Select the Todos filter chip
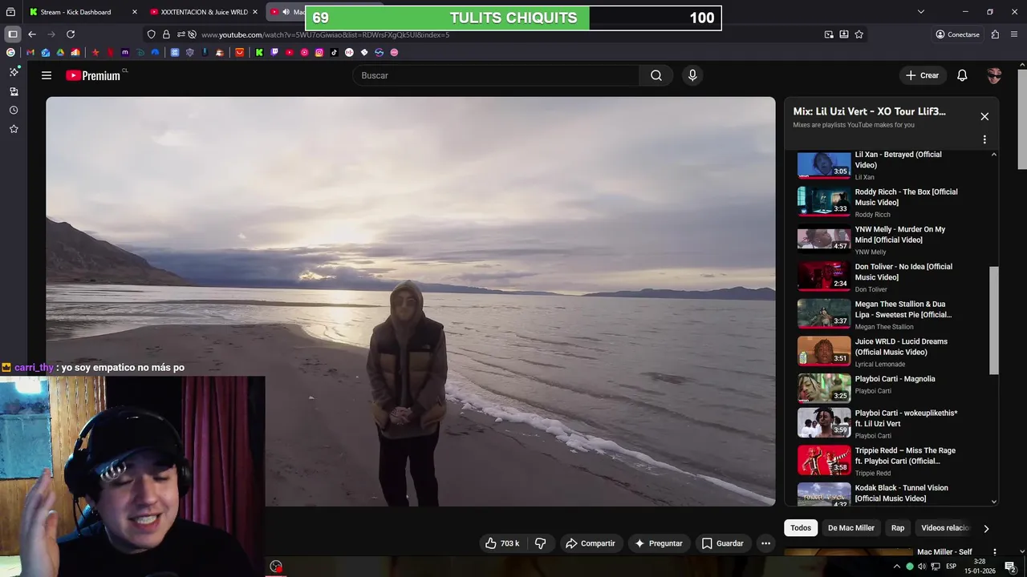The width and height of the screenshot is (1027, 577). point(801,528)
